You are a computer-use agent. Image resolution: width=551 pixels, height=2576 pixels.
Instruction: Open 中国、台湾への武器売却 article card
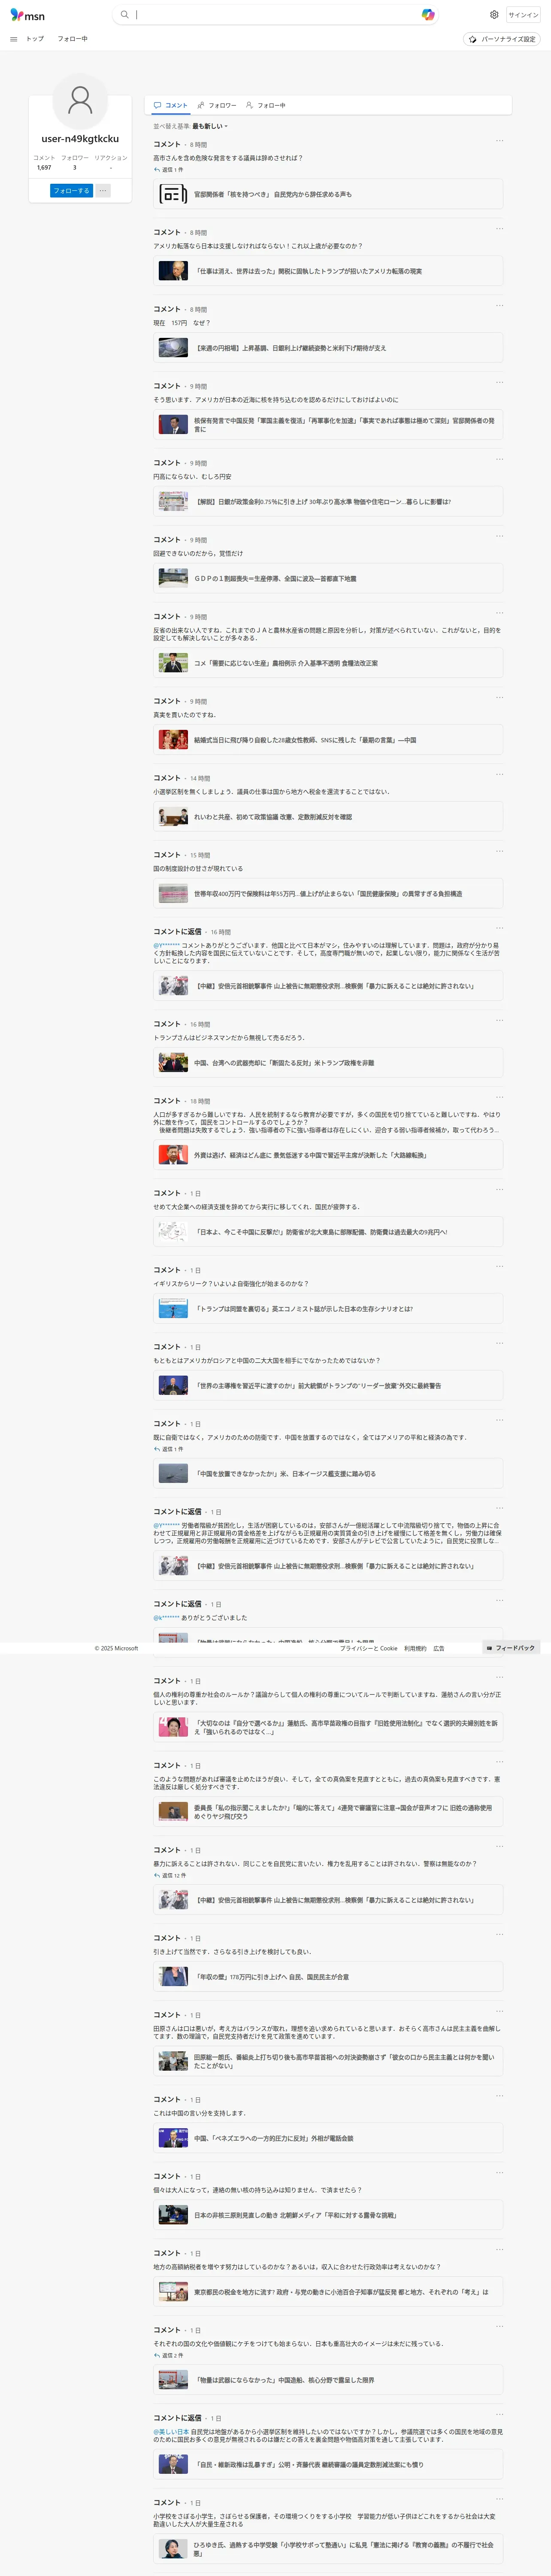tap(328, 1063)
